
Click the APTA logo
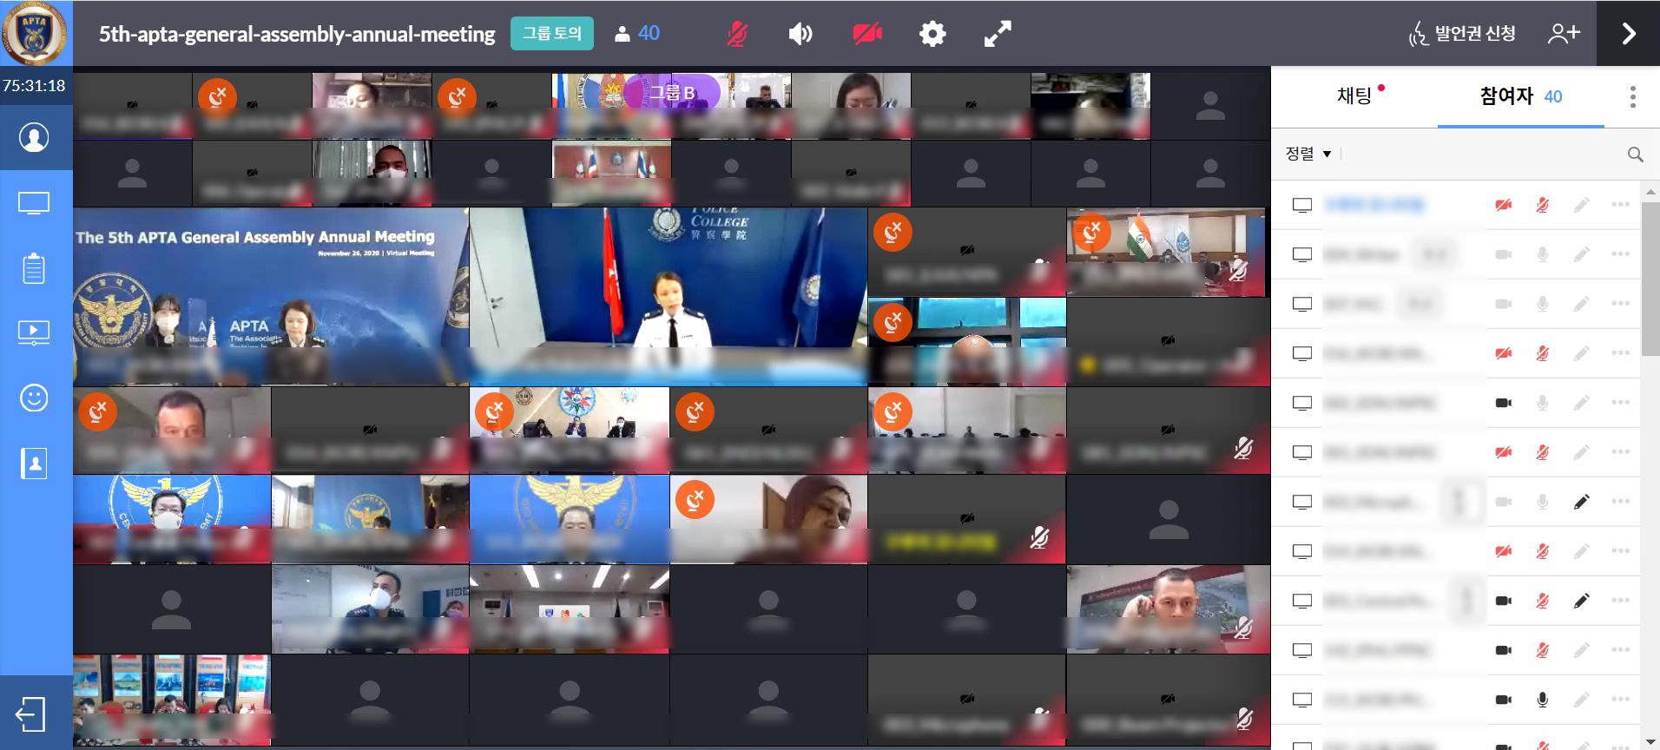(35, 35)
